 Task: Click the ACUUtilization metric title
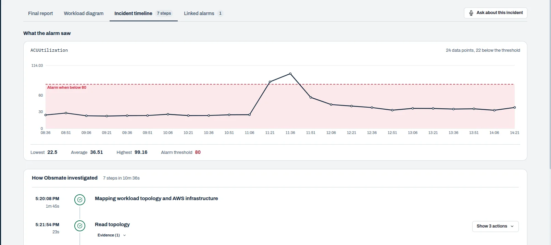(49, 50)
